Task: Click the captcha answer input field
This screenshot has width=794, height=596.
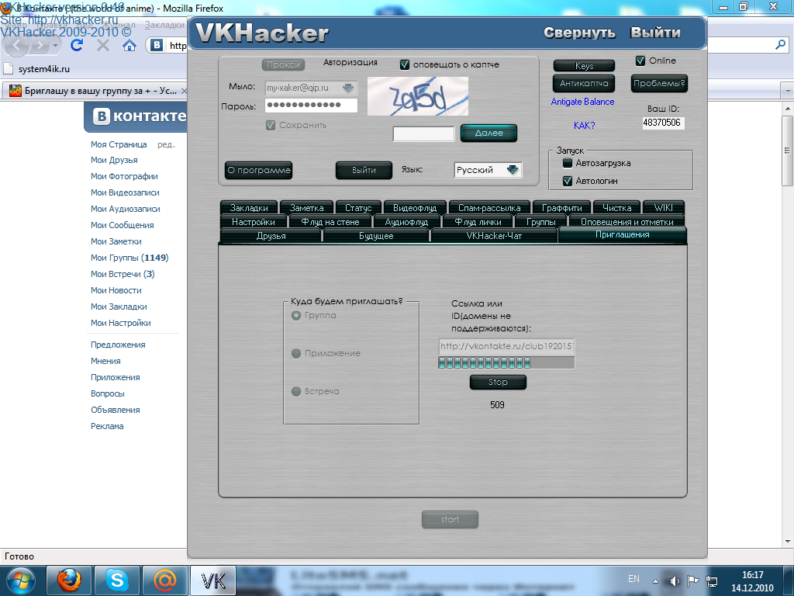Action: click(424, 133)
